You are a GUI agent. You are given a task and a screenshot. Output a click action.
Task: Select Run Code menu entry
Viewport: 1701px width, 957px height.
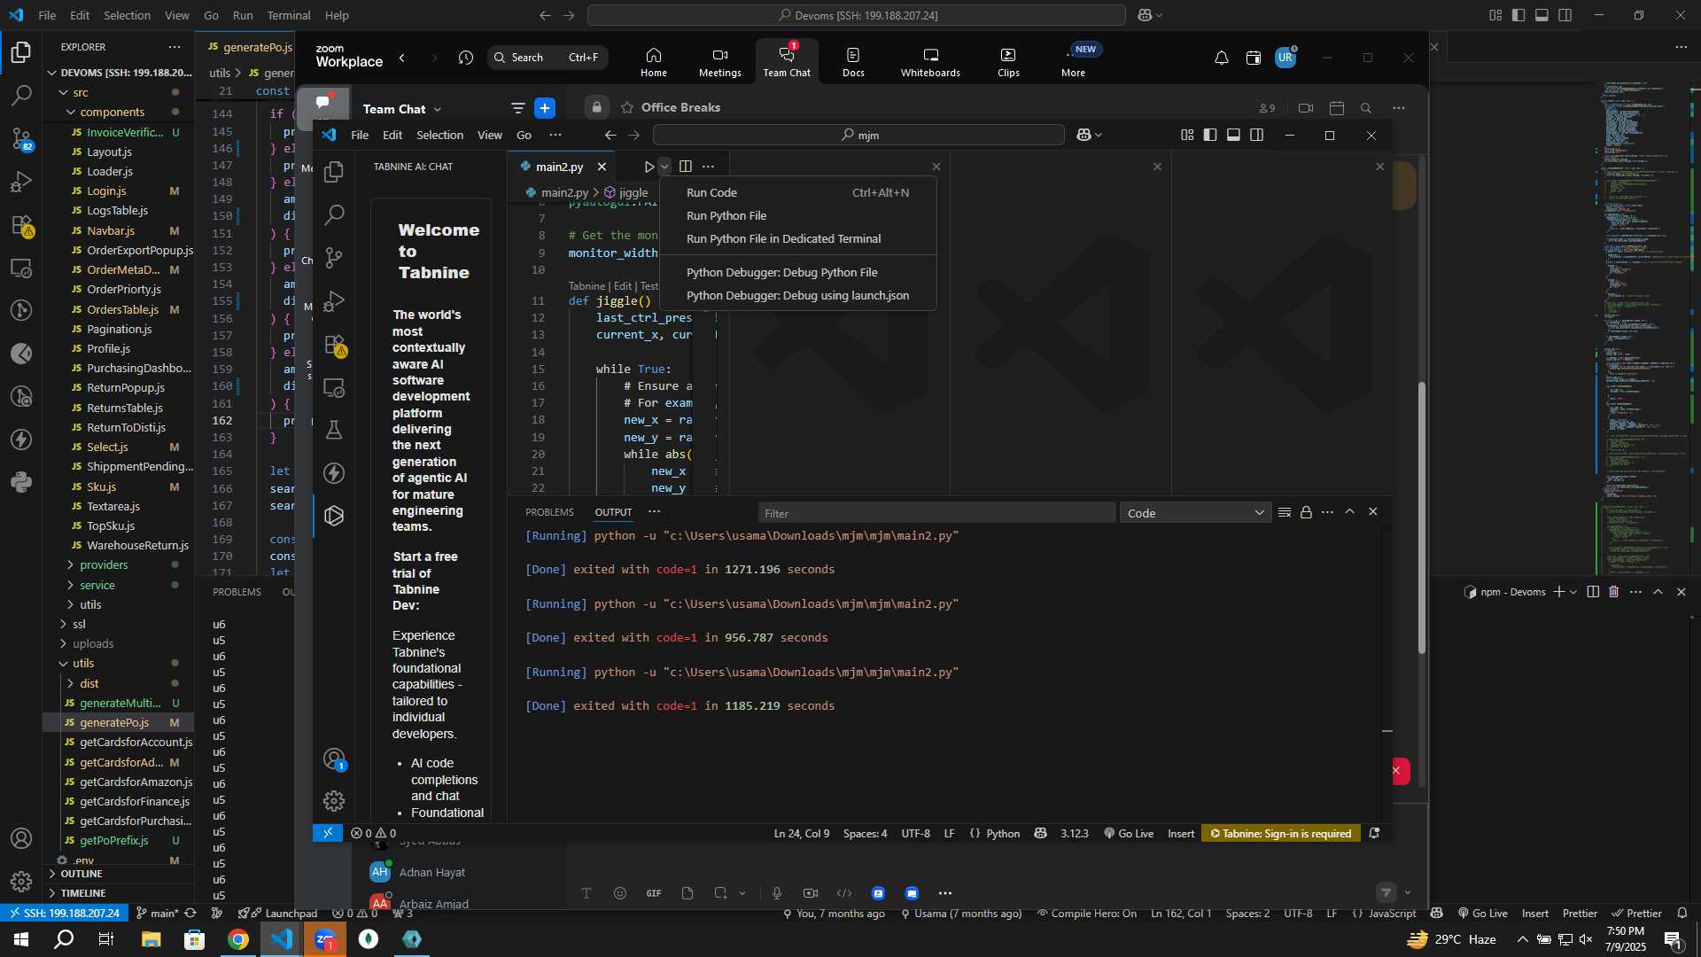pos(797,192)
